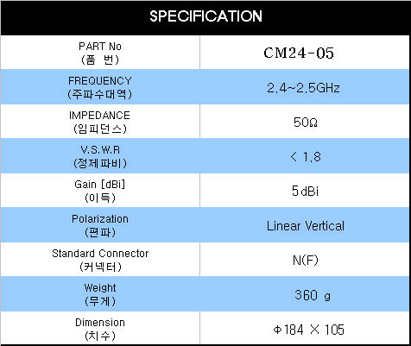Select the V.S.W.R label cell
This screenshot has height=346, width=411.
(100, 156)
